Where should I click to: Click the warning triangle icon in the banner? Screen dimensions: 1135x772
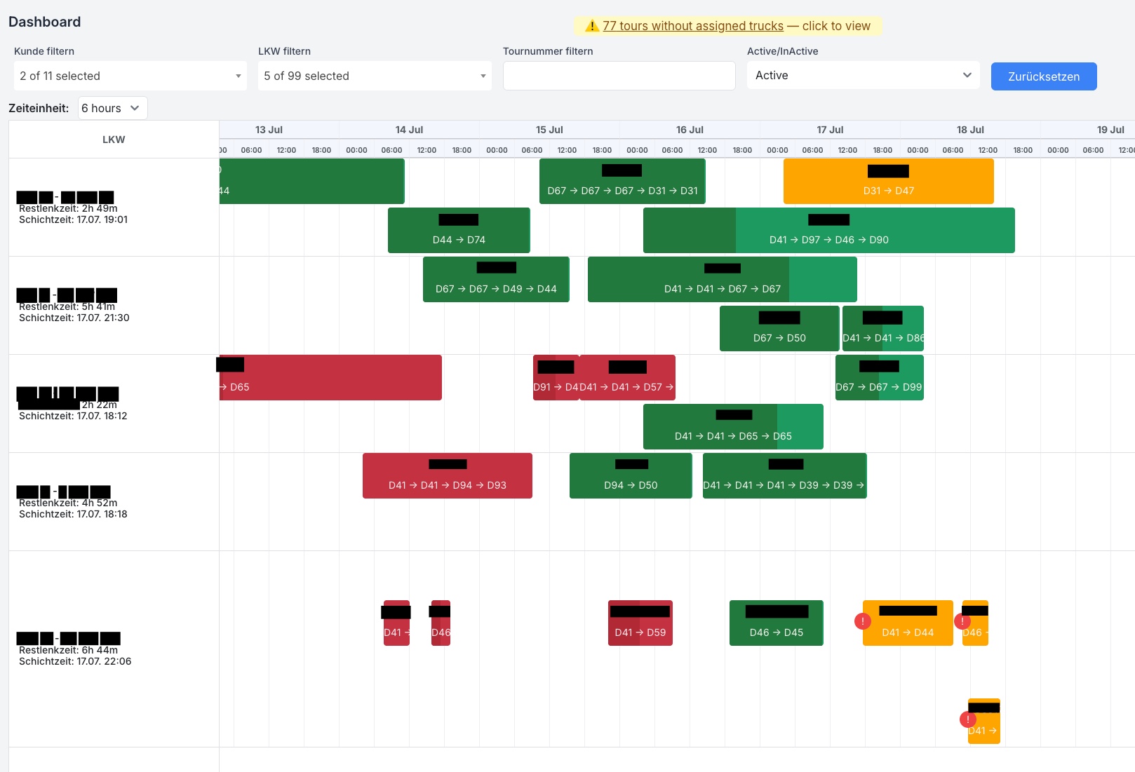coord(592,26)
